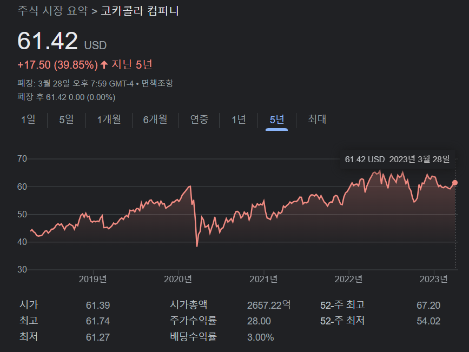Click the chart data point marker for 2023년 3월 28일
This screenshot has width=469, height=352.
point(455,183)
